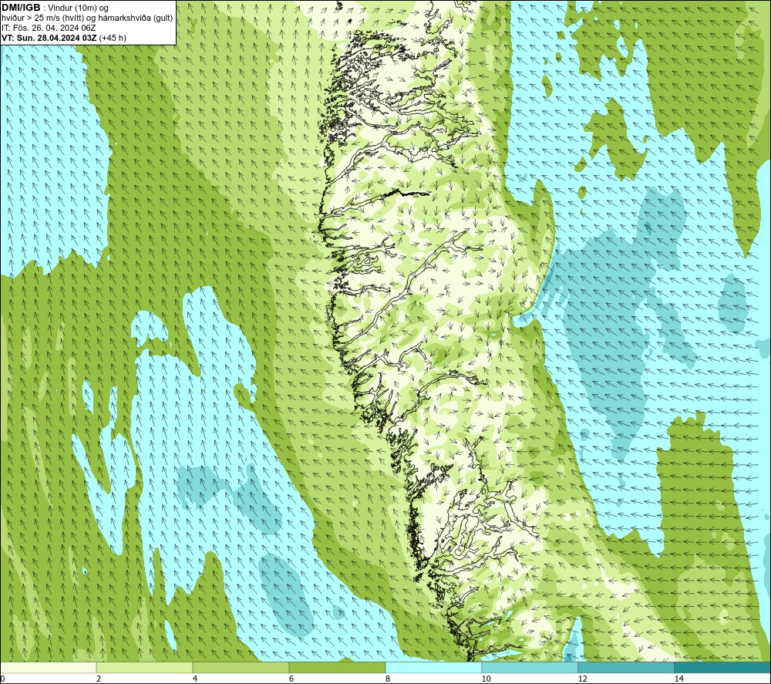771x684 pixels.
Task: Click the legend value '2'
Action: tap(99, 679)
